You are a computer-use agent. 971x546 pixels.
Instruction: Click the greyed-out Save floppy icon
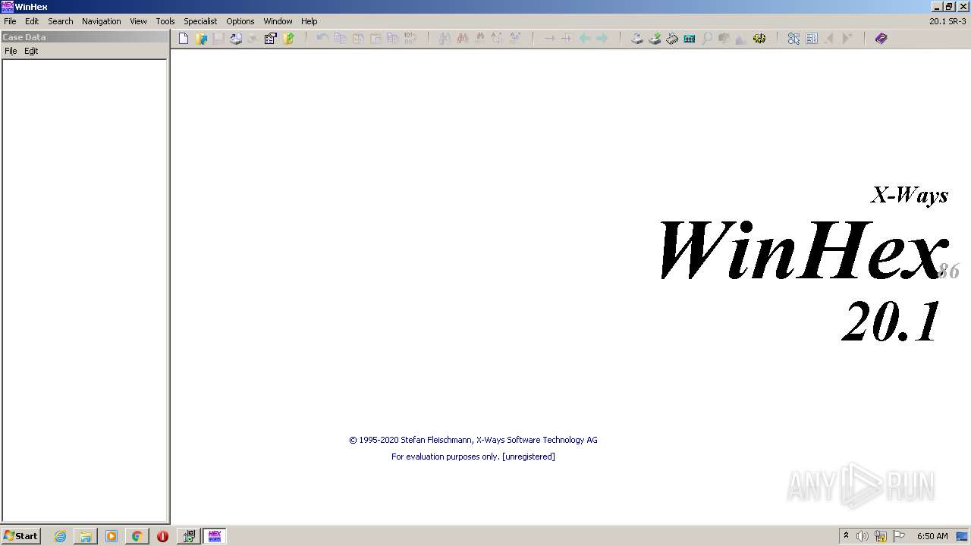pyautogui.click(x=218, y=38)
